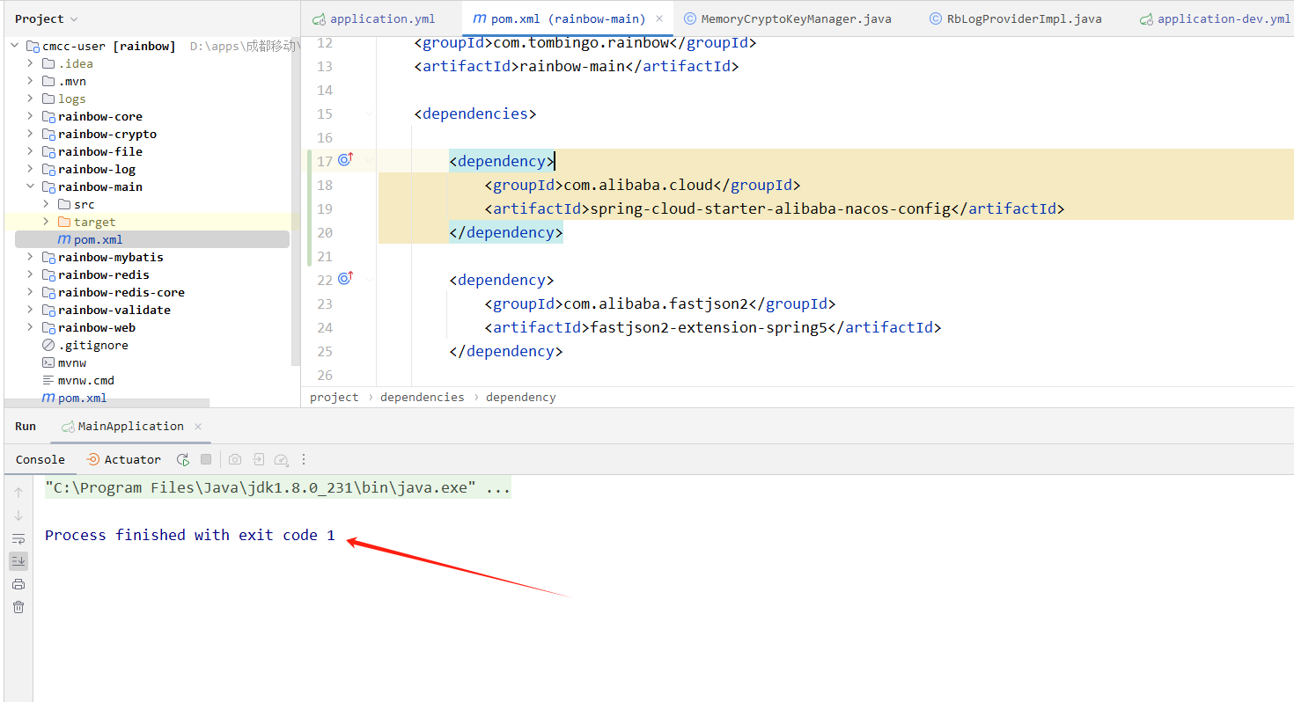The image size is (1294, 702).
Task: Select the logs folder
Action: (x=72, y=99)
